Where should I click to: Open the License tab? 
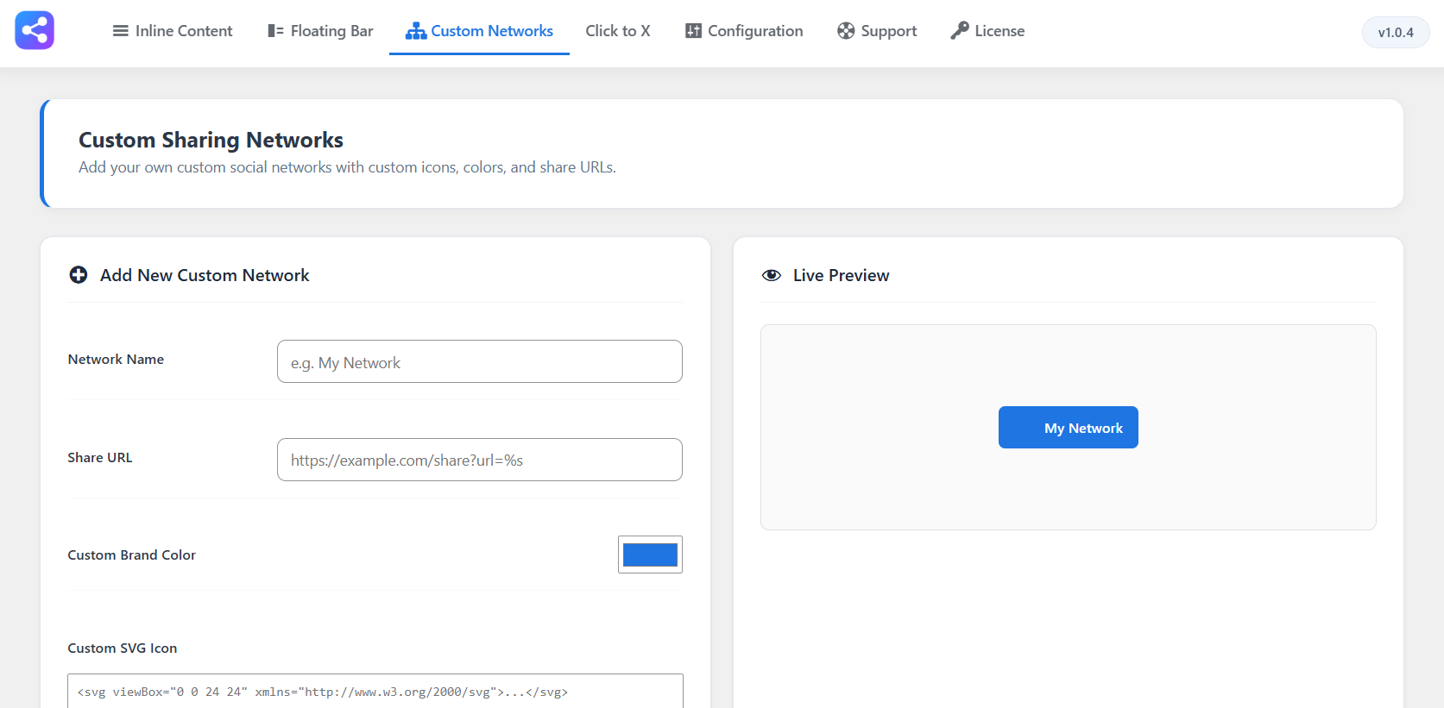[x=987, y=31]
